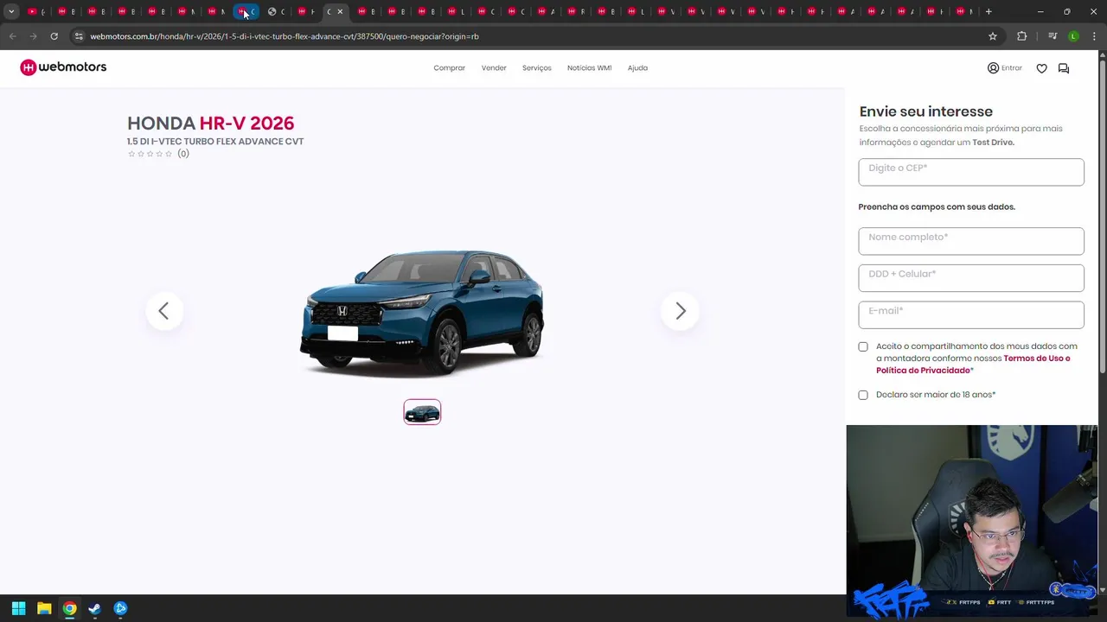Click the Chrome back arrow
Viewport: 1107px width, 622px height.
[12, 36]
